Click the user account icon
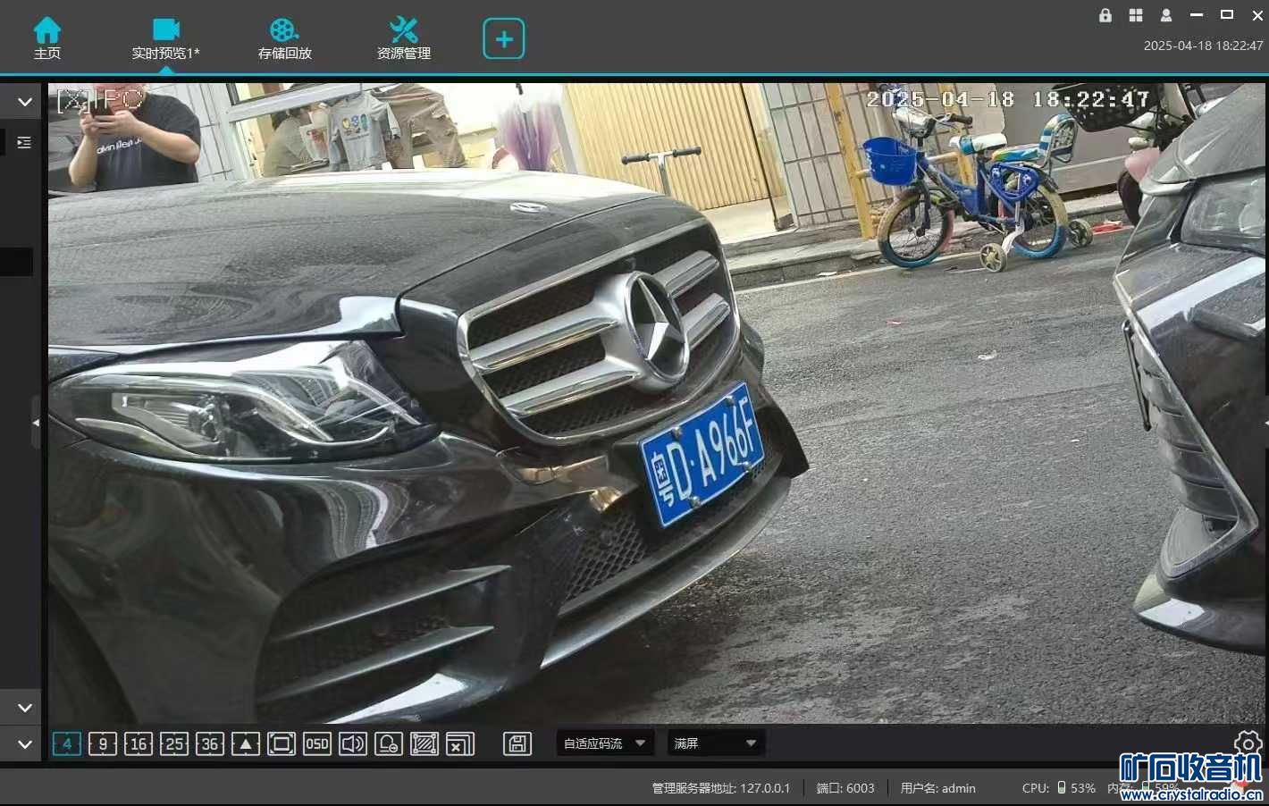This screenshot has height=806, width=1269. click(1166, 15)
